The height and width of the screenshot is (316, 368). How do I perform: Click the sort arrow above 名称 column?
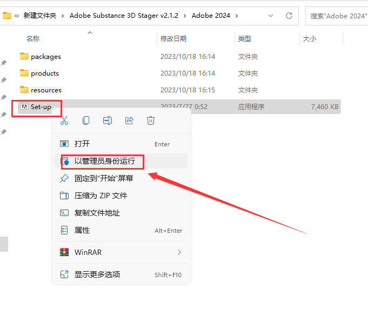click(x=90, y=32)
